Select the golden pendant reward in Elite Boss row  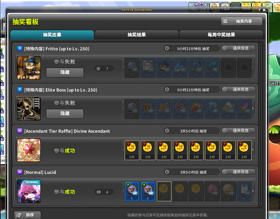click(x=148, y=109)
